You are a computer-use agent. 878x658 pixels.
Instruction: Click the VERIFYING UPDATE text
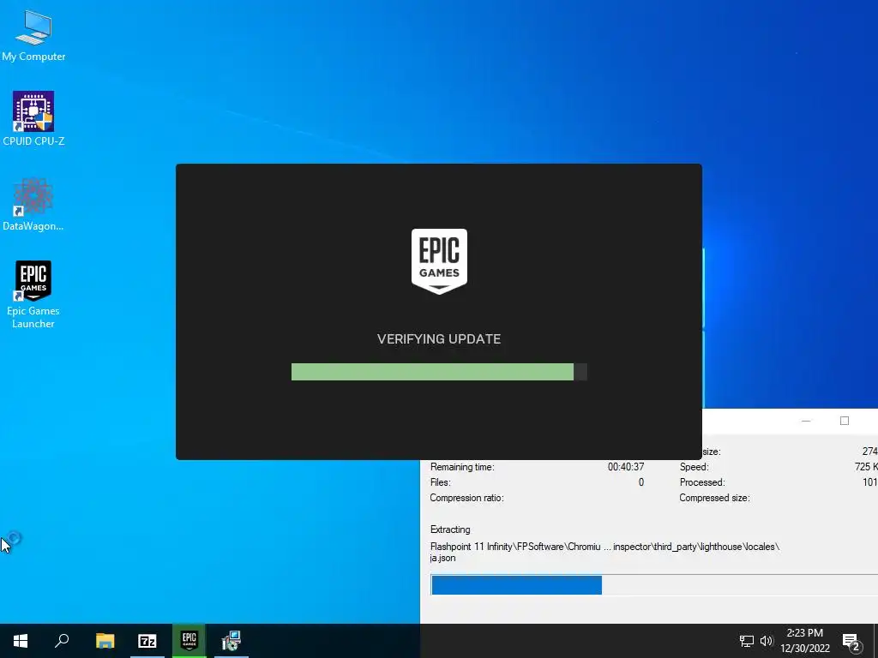coord(439,339)
